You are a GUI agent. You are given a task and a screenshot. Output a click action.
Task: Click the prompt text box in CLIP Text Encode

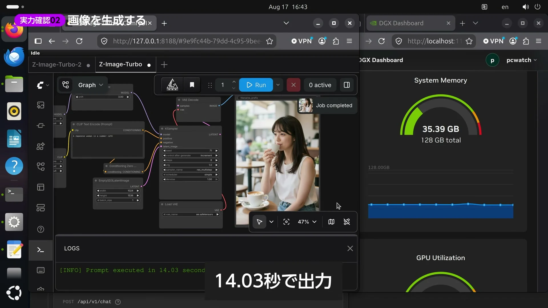pos(108,145)
